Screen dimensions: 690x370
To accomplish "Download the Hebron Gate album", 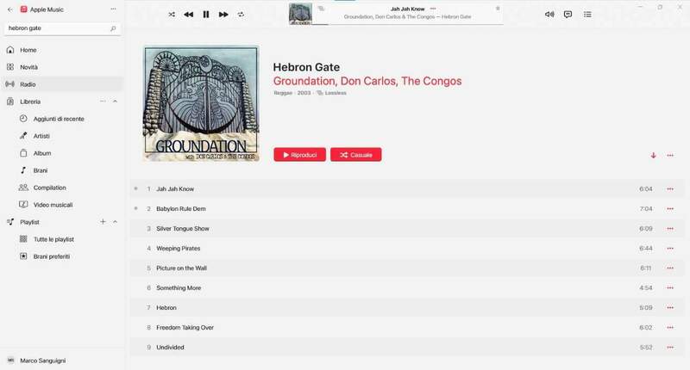I will click(x=654, y=156).
